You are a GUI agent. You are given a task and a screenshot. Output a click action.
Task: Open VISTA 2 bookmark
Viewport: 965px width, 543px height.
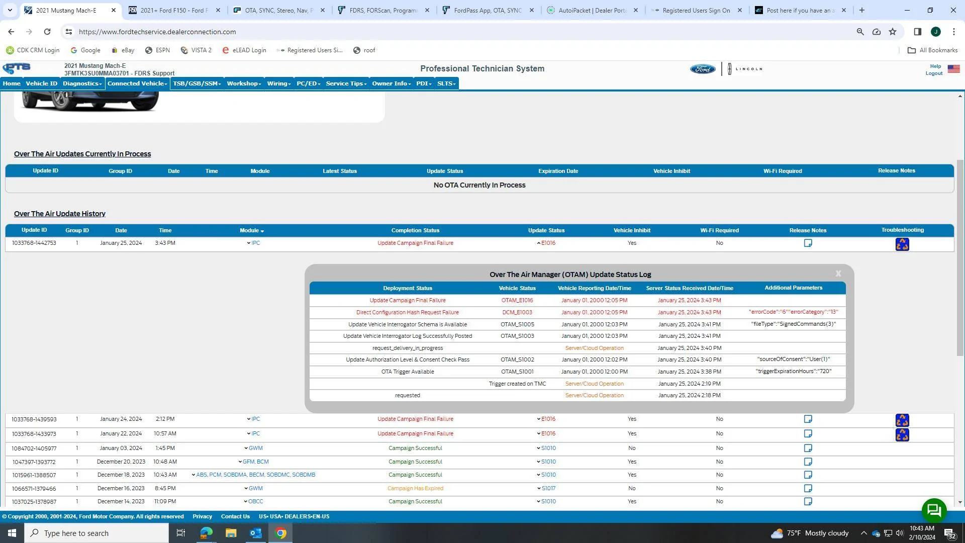(x=196, y=50)
